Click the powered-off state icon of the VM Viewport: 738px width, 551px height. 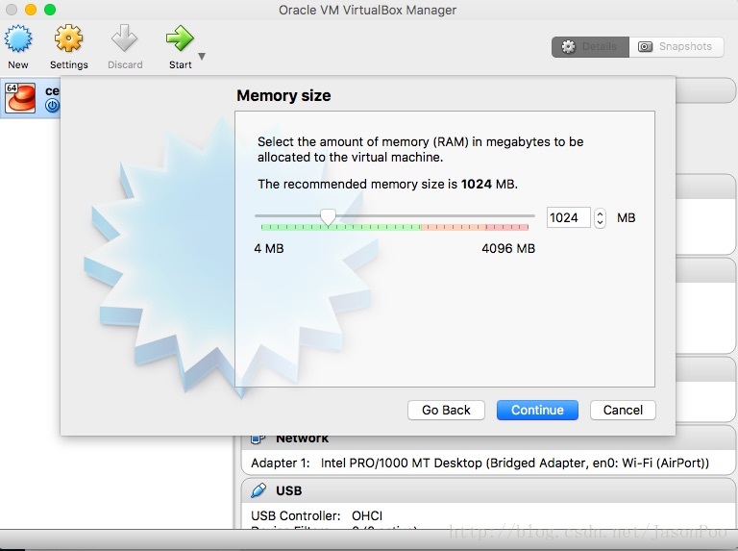click(x=52, y=106)
